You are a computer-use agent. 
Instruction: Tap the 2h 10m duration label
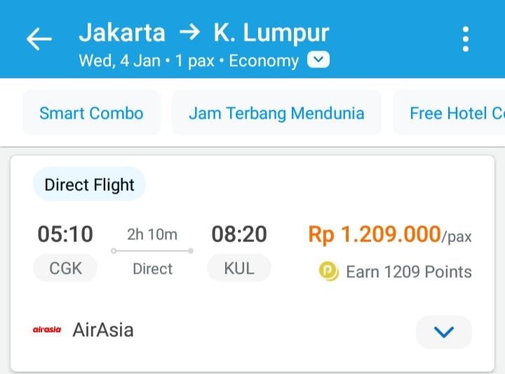152,234
